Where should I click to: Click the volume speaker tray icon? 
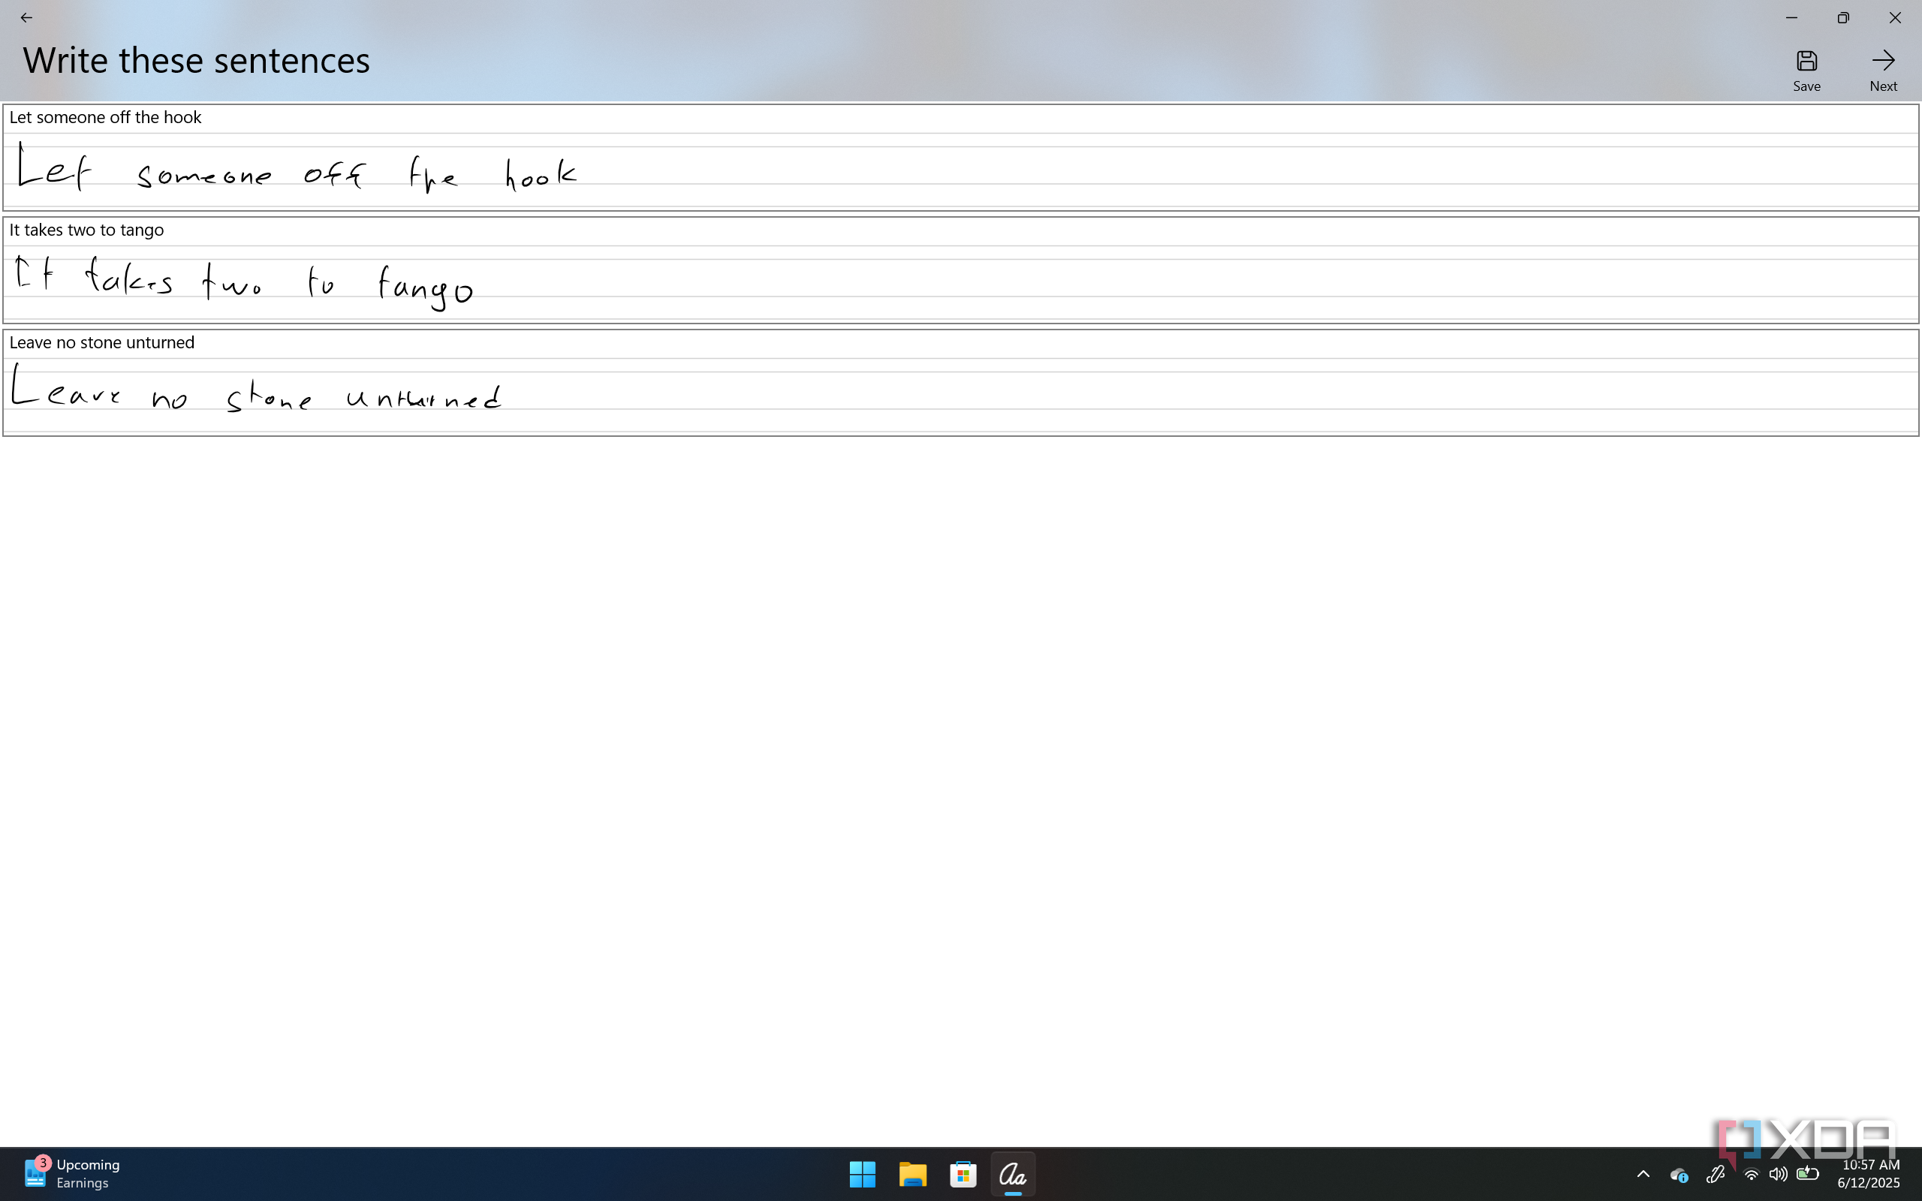click(1777, 1174)
